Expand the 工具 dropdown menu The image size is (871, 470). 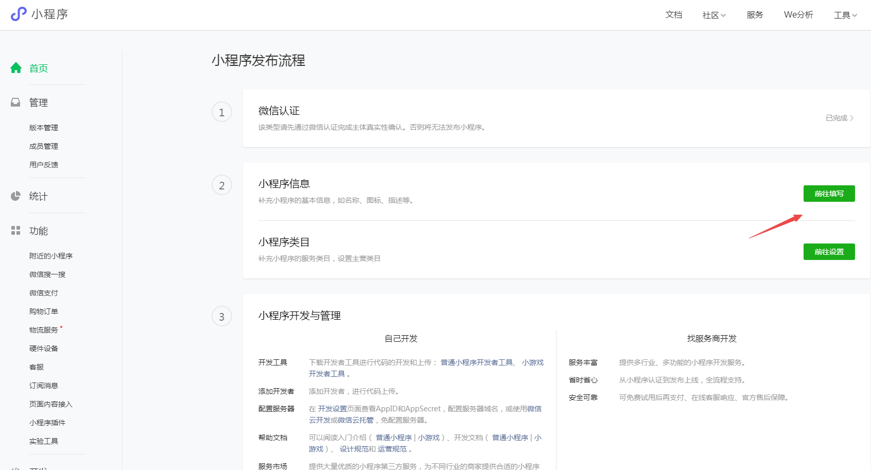845,15
